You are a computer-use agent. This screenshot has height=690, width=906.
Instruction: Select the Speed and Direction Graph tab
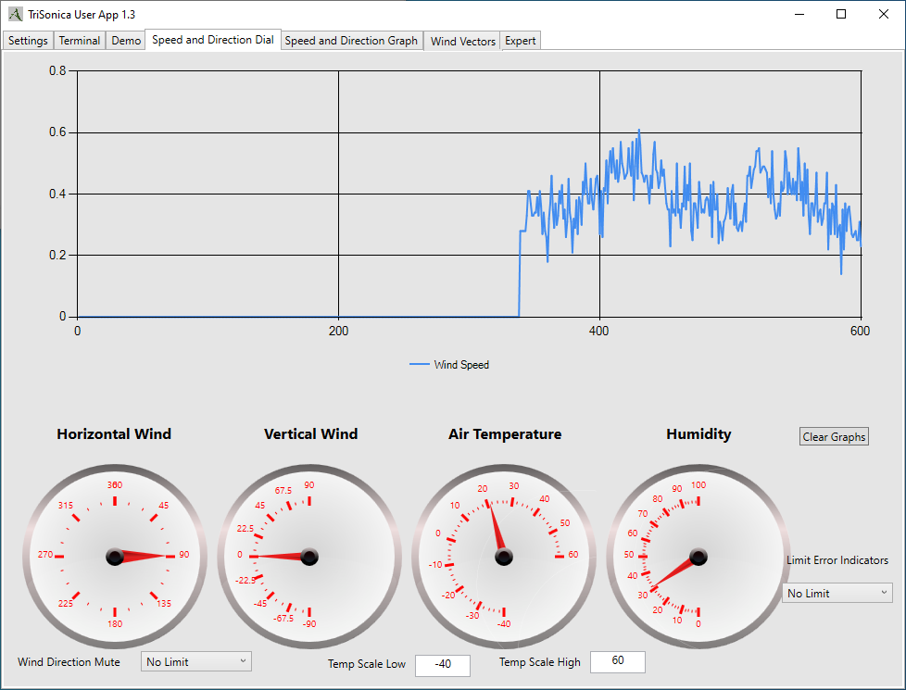pyautogui.click(x=351, y=41)
